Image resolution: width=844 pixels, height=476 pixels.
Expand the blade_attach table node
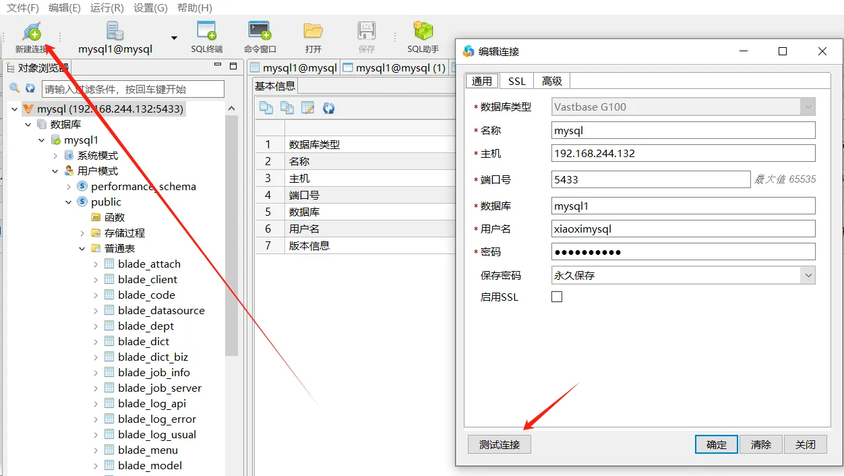96,264
